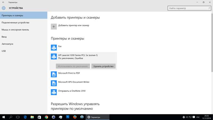Screen dimensions: 213x120
Task: Click Удалить устройство button
Action: click(103, 66)
